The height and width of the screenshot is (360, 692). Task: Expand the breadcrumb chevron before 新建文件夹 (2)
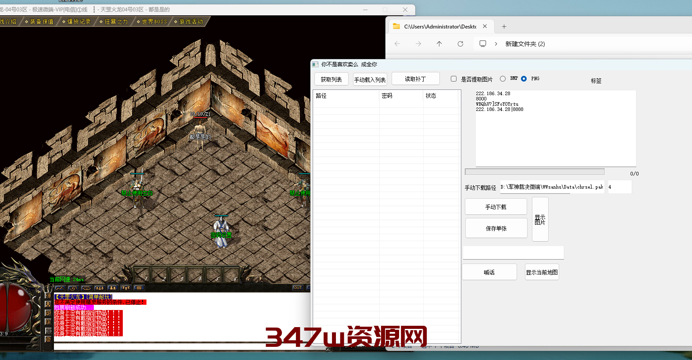496,44
